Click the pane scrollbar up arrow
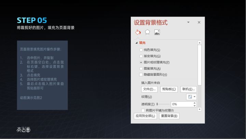This screenshot has width=246, height=139. (200, 43)
